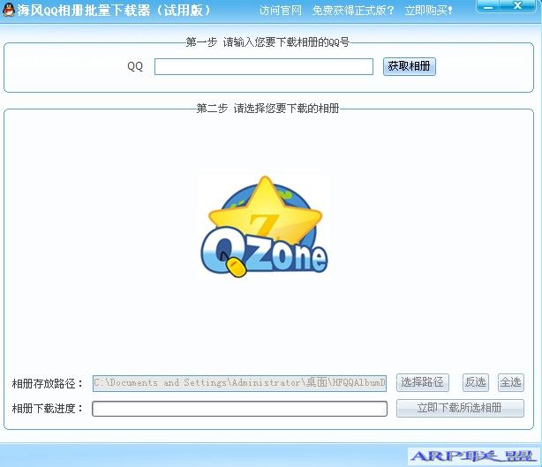The height and width of the screenshot is (467, 542).
Task: Click the QQ penguin icon in title bar
Action: coord(8,10)
